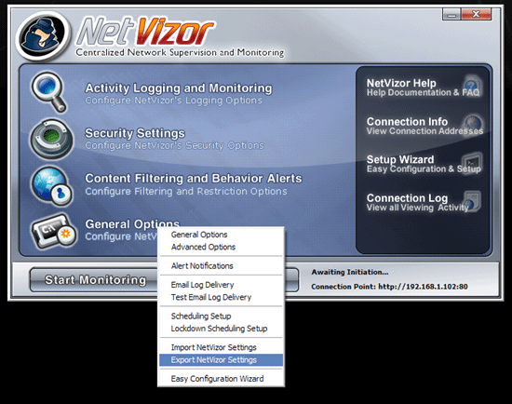Open the NetVizor Help question mark icon
This screenshot has height=404, width=512.
[472, 87]
